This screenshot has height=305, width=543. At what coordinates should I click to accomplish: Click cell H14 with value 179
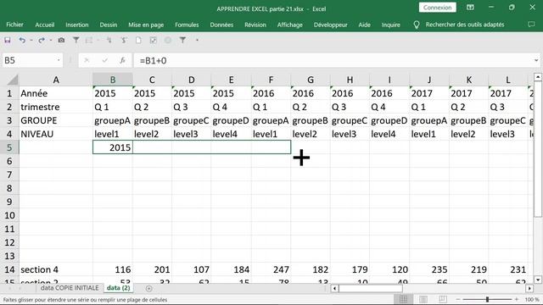pos(350,269)
